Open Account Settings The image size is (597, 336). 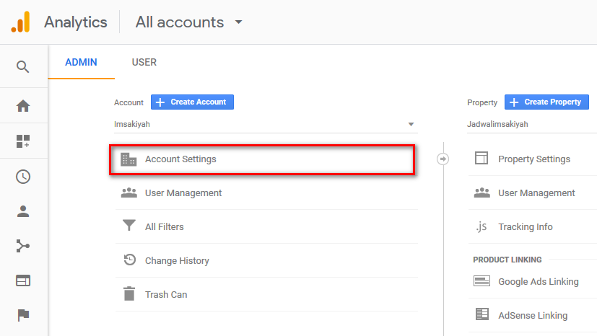coord(180,159)
